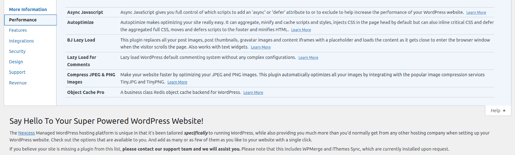Open the Performance tab
Image resolution: width=515 pixels, height=155 pixels.
tap(23, 20)
